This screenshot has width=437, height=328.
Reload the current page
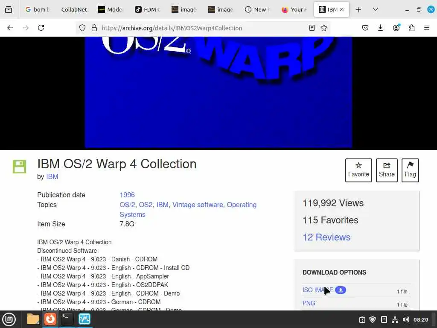pyautogui.click(x=41, y=28)
